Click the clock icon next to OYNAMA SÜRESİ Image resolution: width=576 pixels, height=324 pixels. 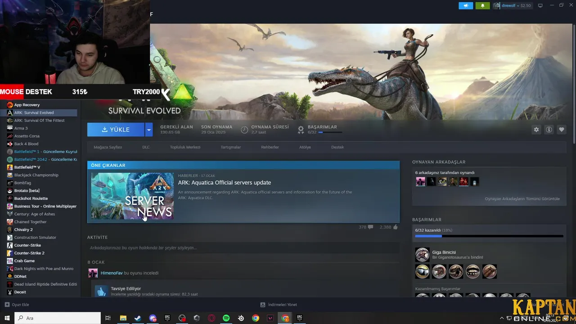[x=244, y=130]
